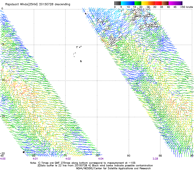Select the purple '4:04' swath time label
The height and width of the screenshot is (170, 194).
point(101,159)
